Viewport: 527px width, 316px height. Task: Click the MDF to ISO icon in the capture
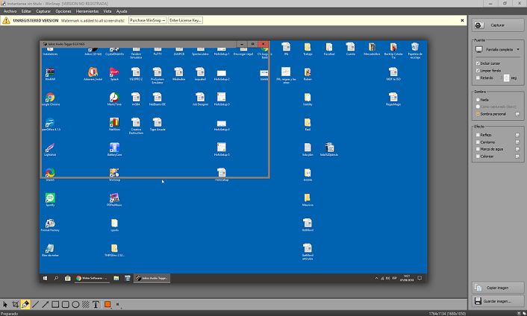click(393, 74)
